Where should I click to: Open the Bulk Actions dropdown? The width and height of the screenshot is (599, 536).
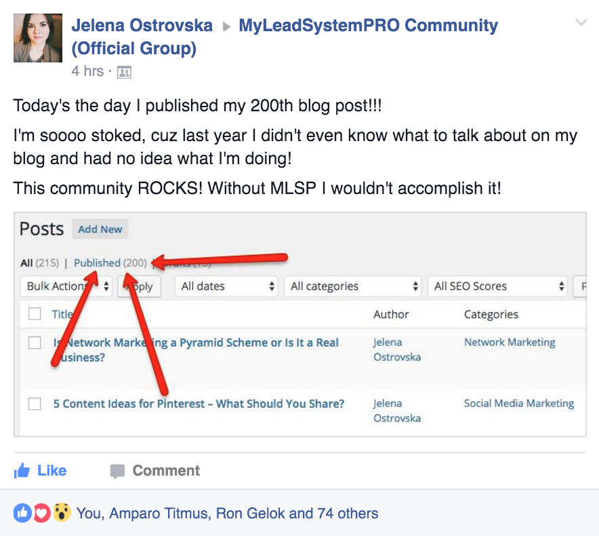(66, 286)
